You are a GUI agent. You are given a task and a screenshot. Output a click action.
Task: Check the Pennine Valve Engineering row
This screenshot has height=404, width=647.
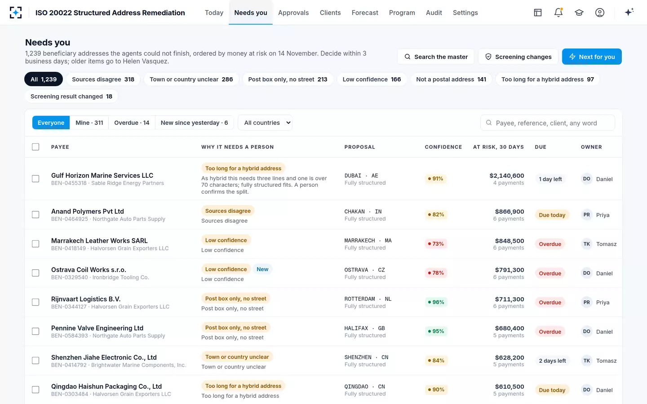pos(35,331)
